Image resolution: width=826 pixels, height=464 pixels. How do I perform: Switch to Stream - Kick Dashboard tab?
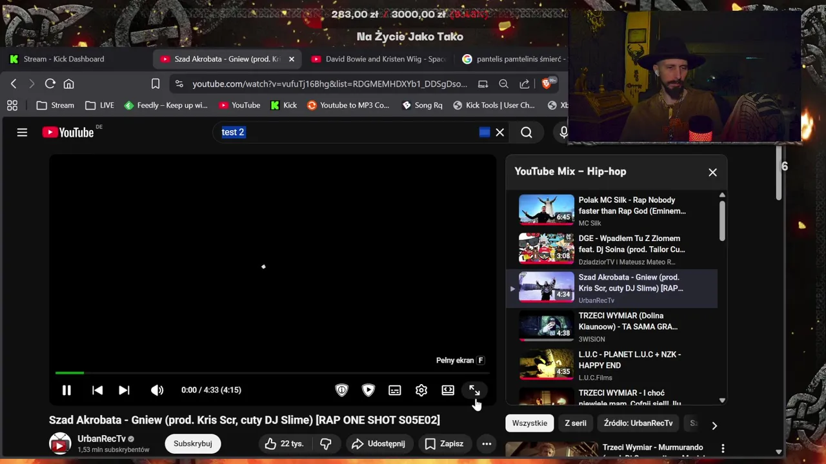click(63, 59)
